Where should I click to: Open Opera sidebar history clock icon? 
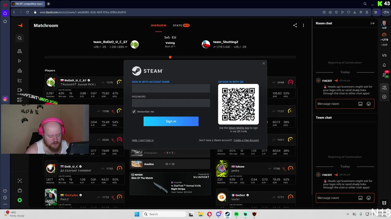(5, 197)
